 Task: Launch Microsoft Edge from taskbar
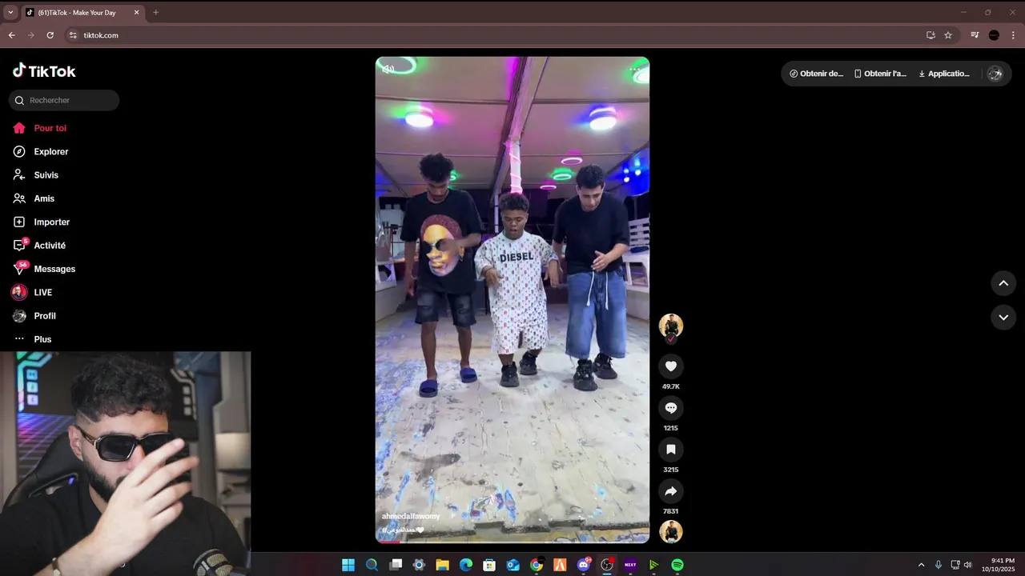coord(466,565)
